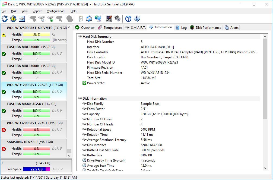273x180 pixels.
Task: Switch to the S.M.A.R.T. tab
Action: 135,27
